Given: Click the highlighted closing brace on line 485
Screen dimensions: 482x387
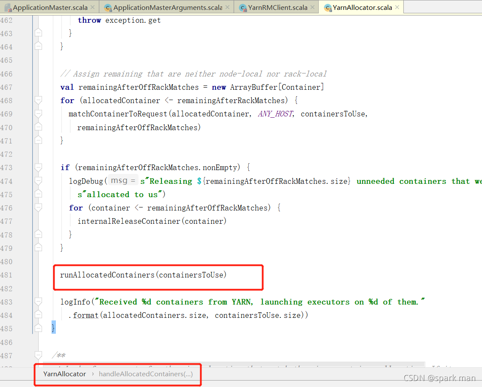Looking at the screenshot, I should coord(54,327).
